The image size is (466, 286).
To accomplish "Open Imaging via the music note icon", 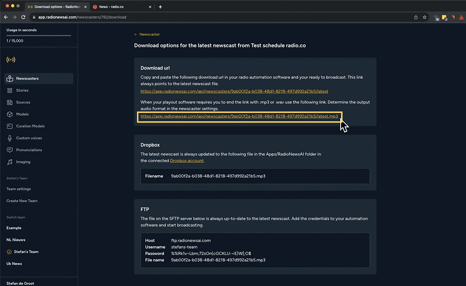I will pyautogui.click(x=9, y=162).
